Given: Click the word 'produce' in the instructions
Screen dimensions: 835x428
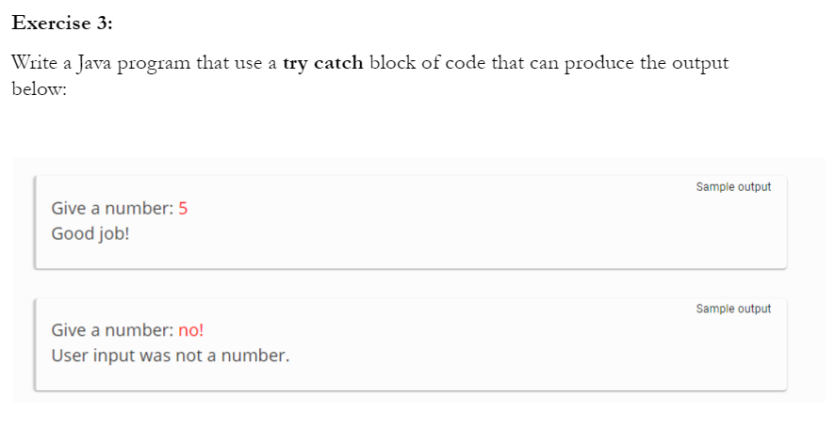Looking at the screenshot, I should pos(599,64).
